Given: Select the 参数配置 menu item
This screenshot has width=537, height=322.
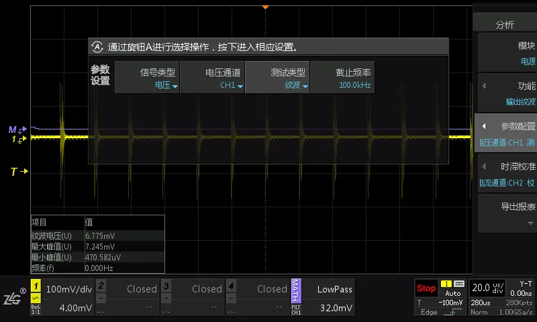Looking at the screenshot, I should (x=507, y=133).
